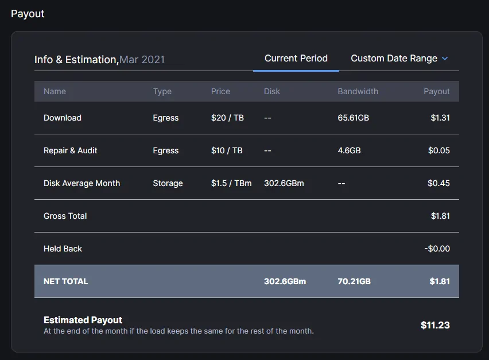Click the Held Back row label
489x360 pixels.
point(63,249)
